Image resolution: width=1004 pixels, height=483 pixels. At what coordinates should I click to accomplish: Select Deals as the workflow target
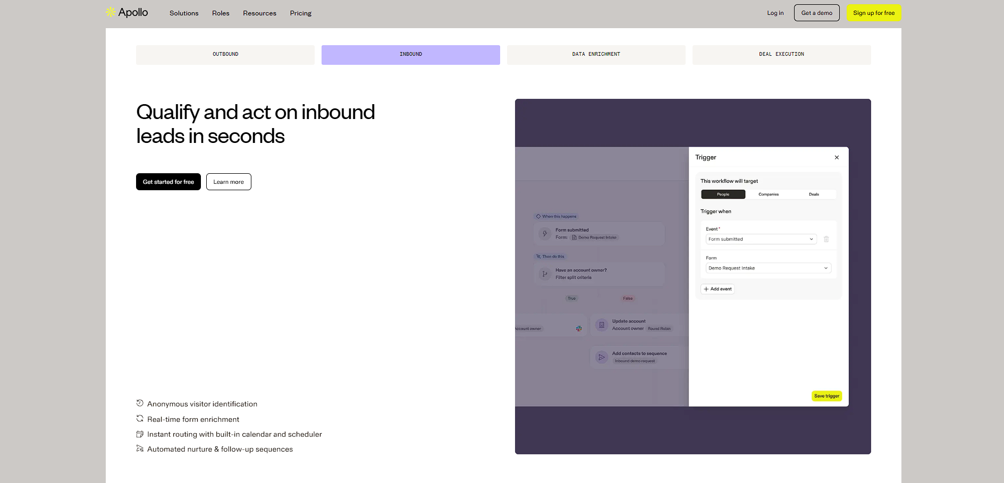click(x=814, y=194)
